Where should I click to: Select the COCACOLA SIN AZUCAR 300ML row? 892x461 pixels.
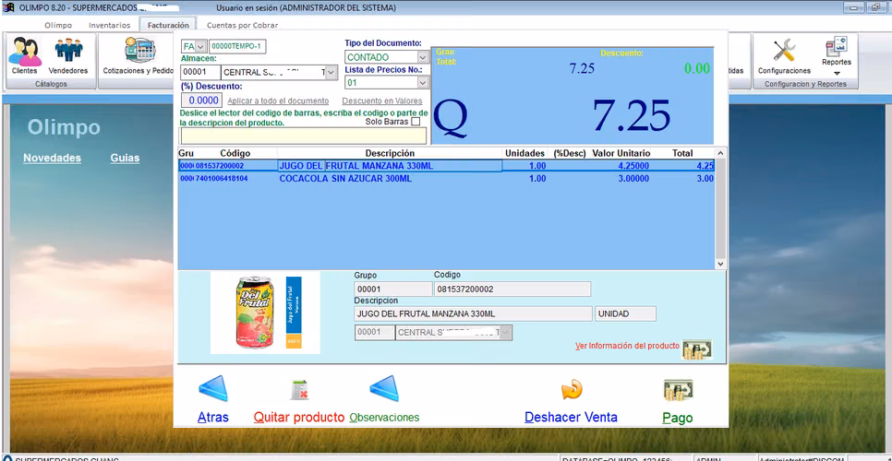(x=446, y=178)
